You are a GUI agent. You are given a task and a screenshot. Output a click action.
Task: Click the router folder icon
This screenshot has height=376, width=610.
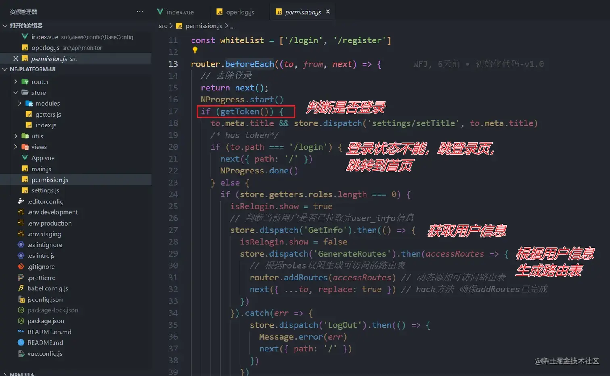(x=25, y=81)
